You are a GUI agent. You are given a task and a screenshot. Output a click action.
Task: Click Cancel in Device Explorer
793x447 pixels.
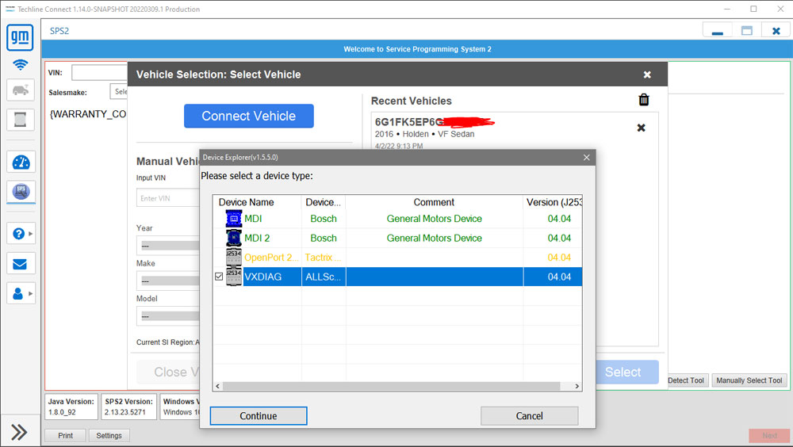(x=529, y=416)
